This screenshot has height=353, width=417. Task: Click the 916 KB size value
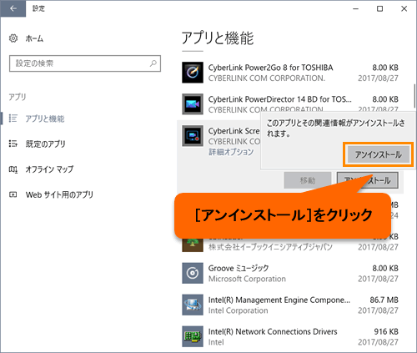pyautogui.click(x=386, y=331)
